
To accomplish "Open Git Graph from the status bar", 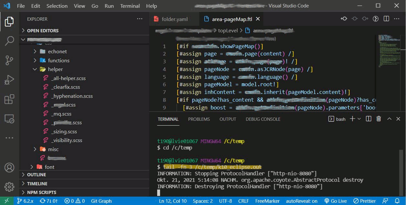I will click(x=101, y=200).
